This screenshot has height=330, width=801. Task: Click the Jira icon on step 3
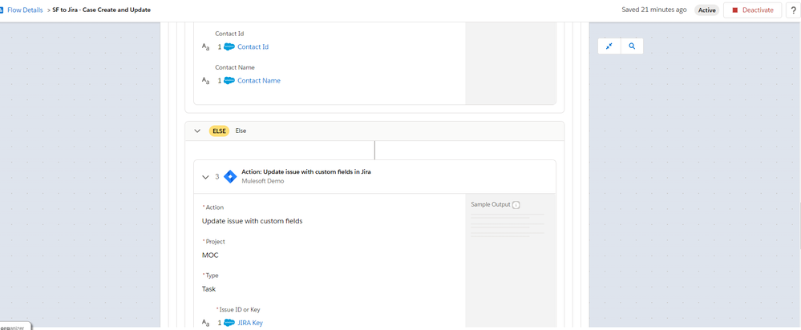click(x=230, y=177)
